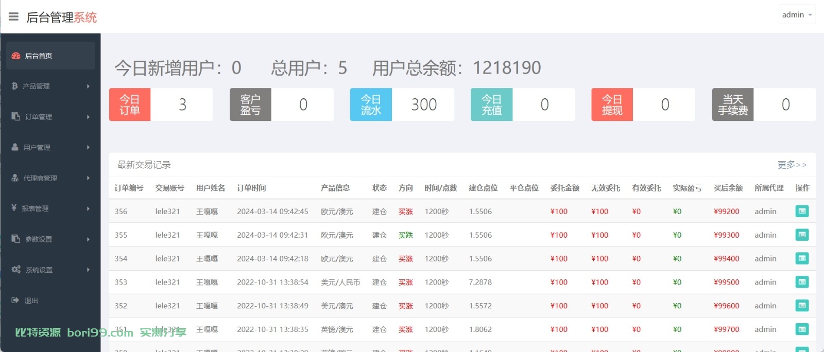Screen dimensions: 824x352
Task: Open details icon for order 352
Action: pyautogui.click(x=802, y=306)
